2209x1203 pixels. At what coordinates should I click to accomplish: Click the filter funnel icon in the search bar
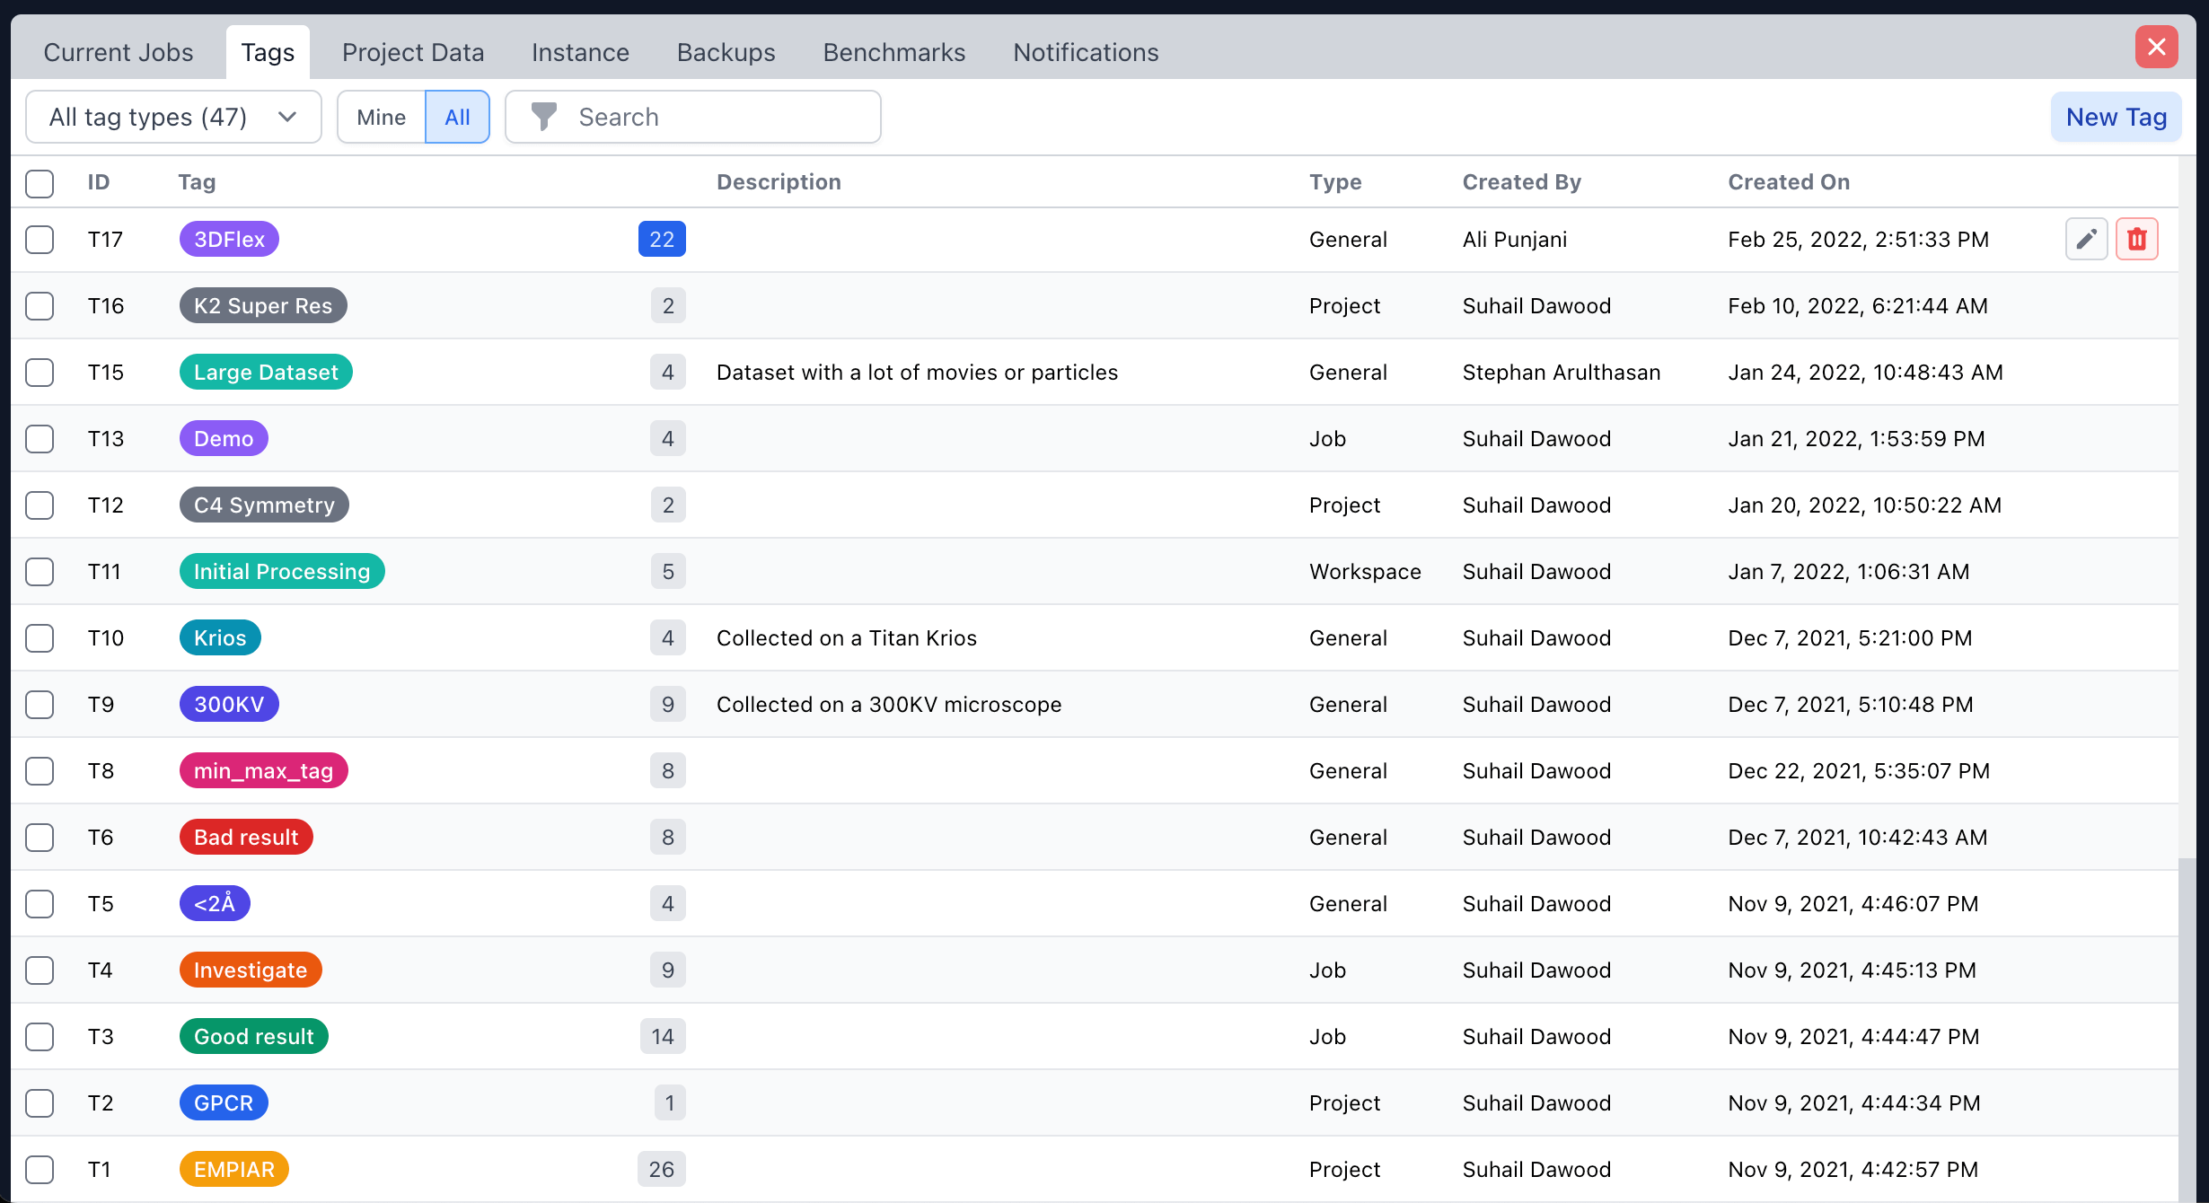(544, 117)
